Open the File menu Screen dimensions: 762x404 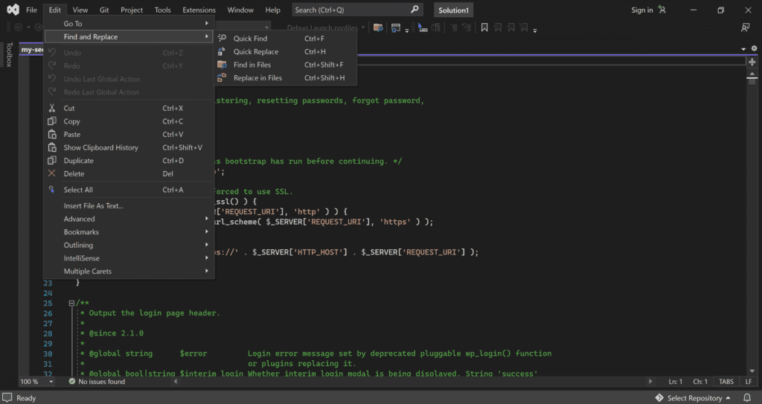[31, 10]
